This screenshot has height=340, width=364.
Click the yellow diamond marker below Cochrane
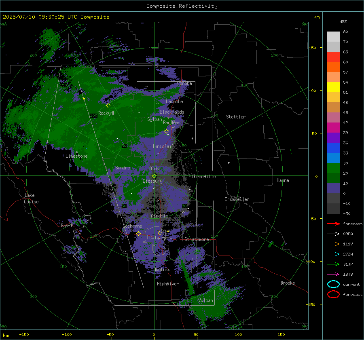(139, 234)
